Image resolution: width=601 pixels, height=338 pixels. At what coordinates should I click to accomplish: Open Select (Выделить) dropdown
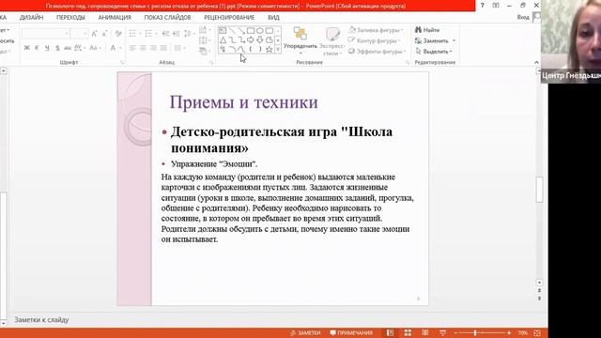pos(434,52)
